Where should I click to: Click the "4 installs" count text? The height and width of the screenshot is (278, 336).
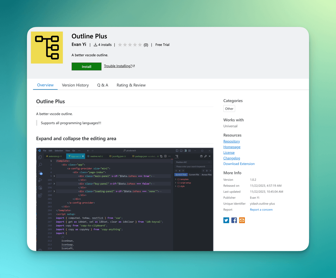coord(105,45)
